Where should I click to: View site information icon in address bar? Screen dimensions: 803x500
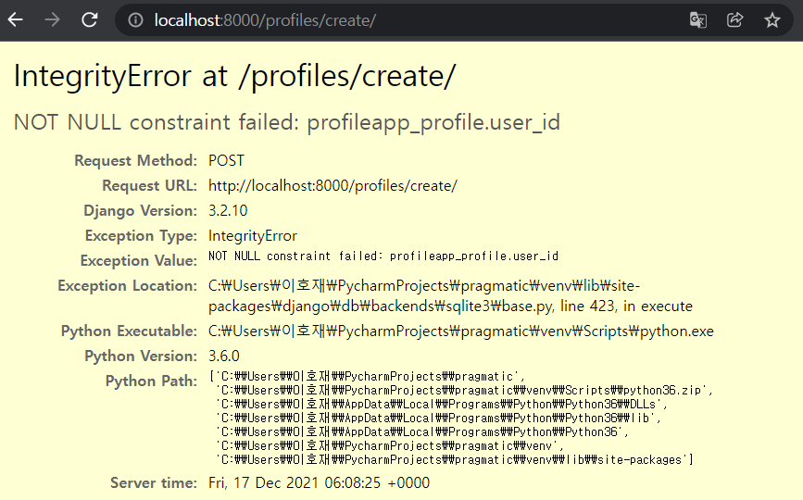click(135, 20)
